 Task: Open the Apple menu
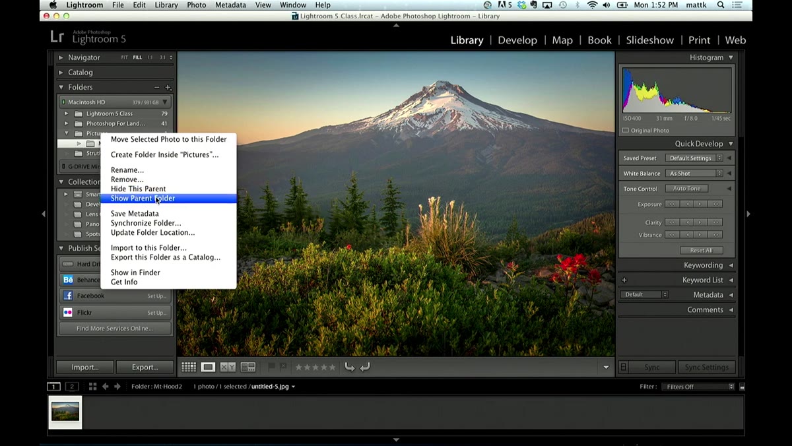click(53, 5)
